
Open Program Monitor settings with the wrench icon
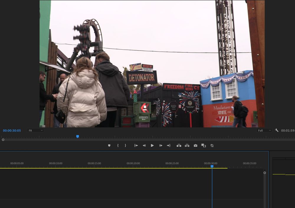276,130
